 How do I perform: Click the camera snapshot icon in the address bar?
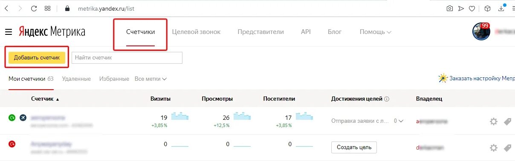click(x=449, y=8)
